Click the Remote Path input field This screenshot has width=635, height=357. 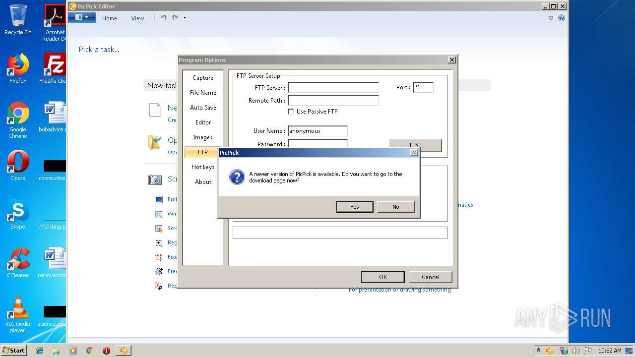coord(333,100)
